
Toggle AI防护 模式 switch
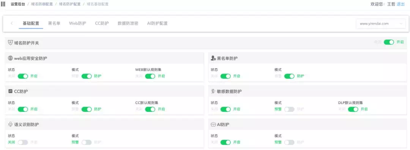tap(289, 142)
